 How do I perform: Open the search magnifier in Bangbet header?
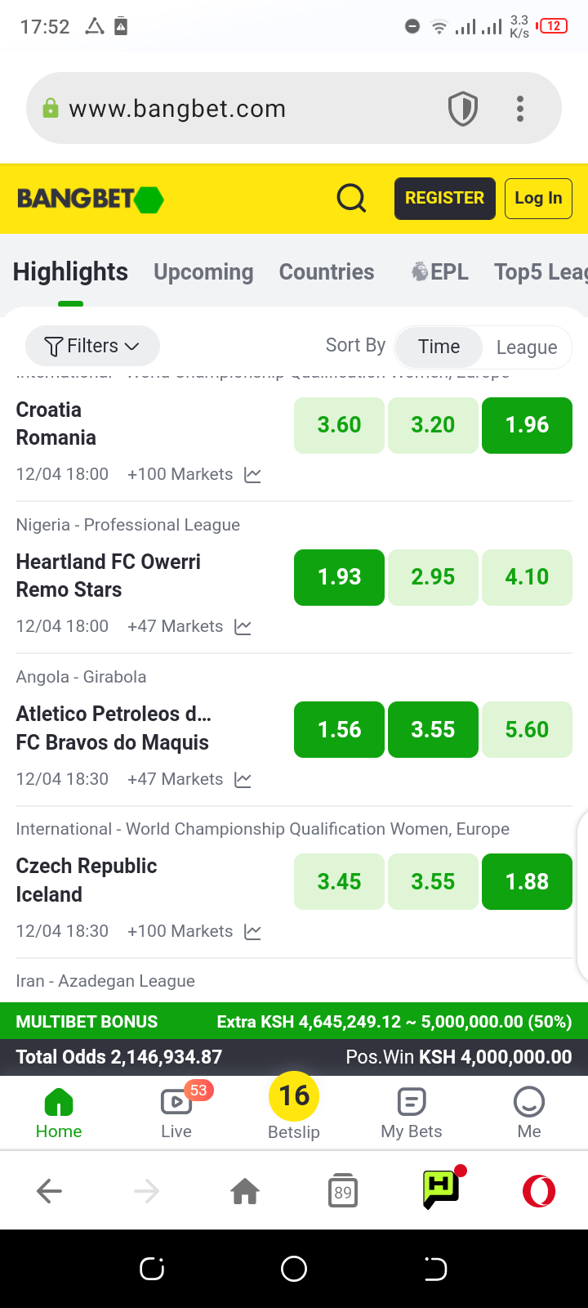(x=351, y=198)
